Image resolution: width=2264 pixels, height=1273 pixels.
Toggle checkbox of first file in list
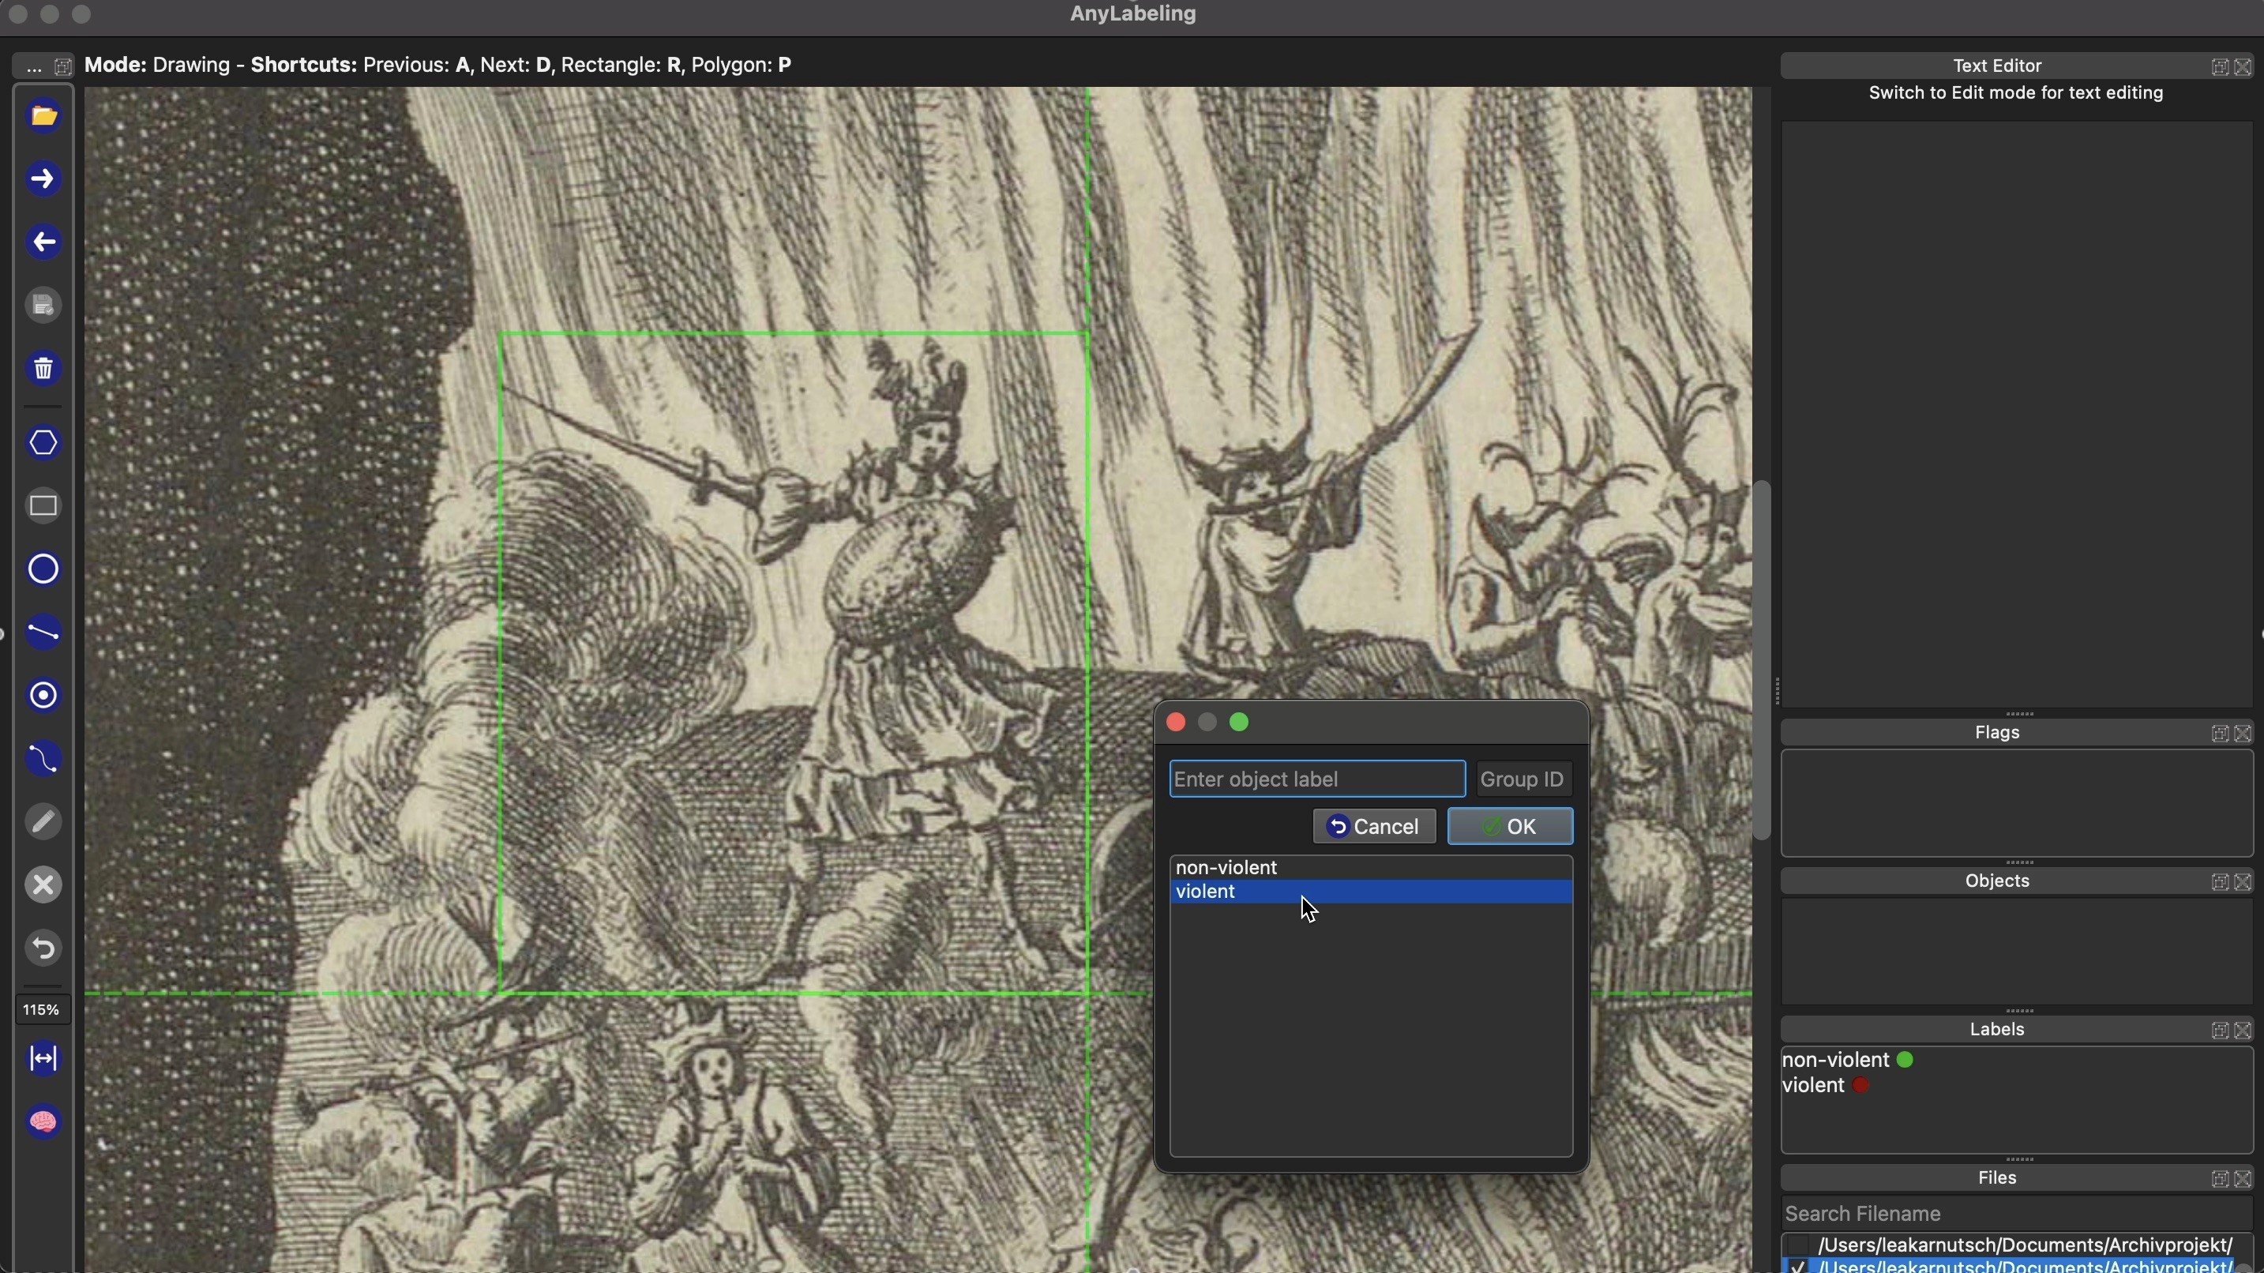1798,1245
